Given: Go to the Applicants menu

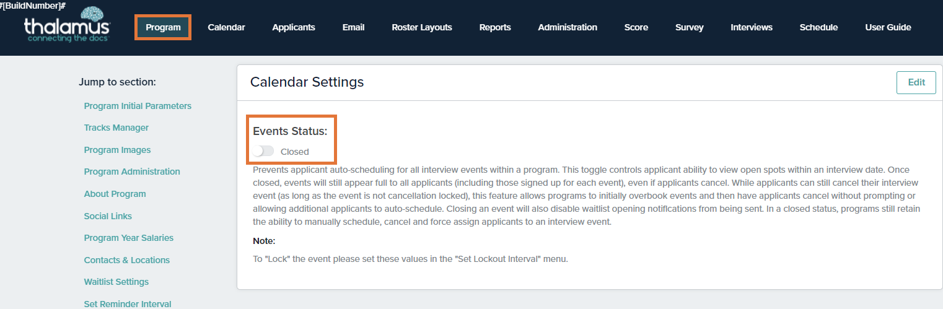Looking at the screenshot, I should (294, 27).
